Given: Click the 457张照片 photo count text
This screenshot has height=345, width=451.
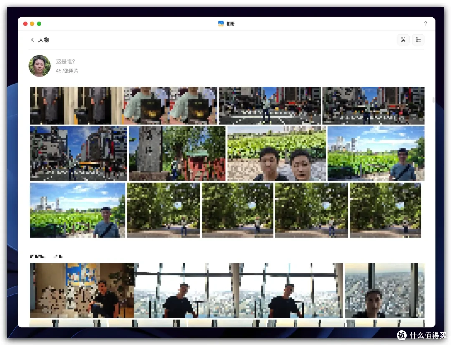Looking at the screenshot, I should tap(67, 71).
